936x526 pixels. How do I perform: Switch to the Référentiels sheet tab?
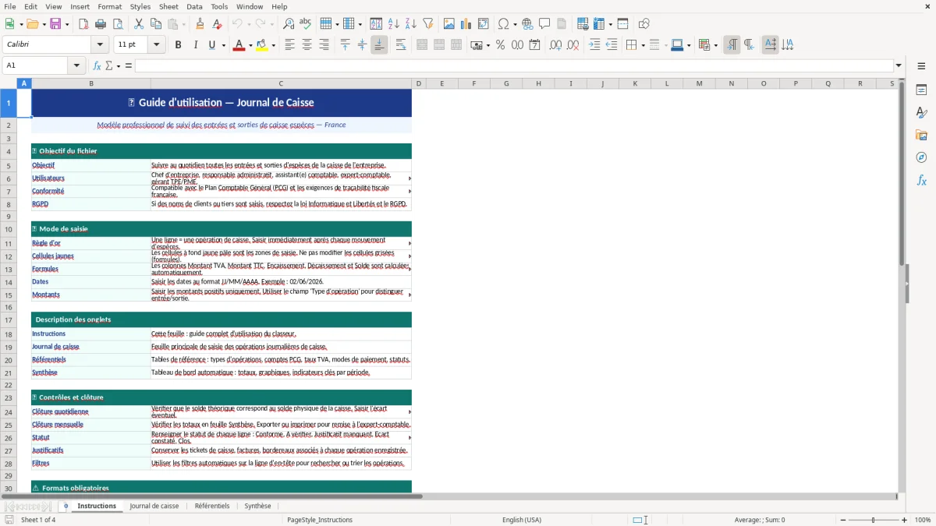coord(212,506)
